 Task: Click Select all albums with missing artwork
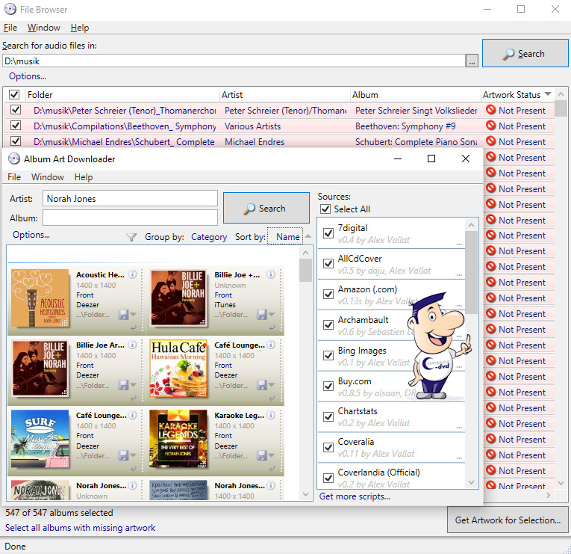click(x=80, y=528)
